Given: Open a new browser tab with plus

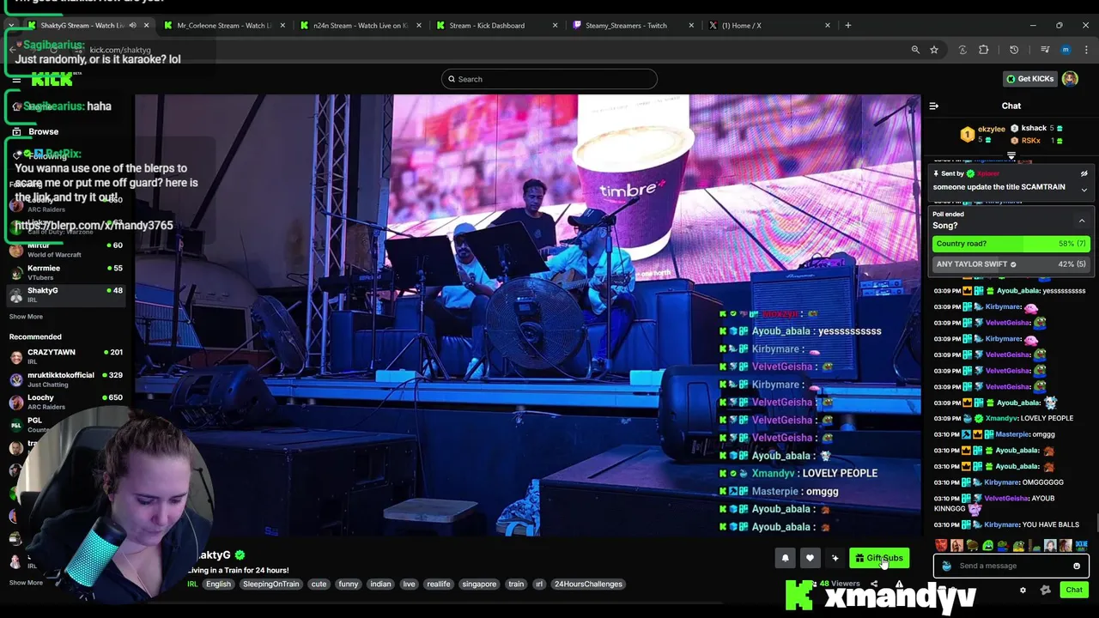Looking at the screenshot, I should (x=848, y=25).
